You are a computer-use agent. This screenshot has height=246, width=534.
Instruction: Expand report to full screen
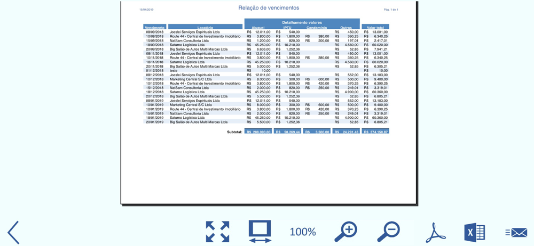pos(218,232)
